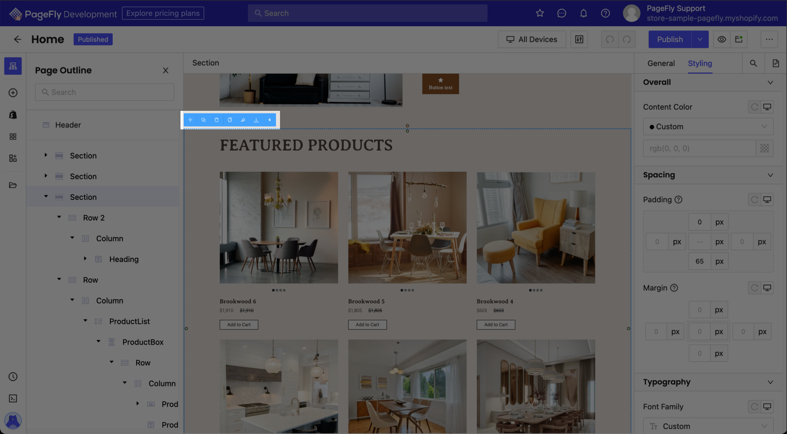Duplicate the section using toolbar copy icon
Viewport: 787px width, 434px height.
point(203,120)
